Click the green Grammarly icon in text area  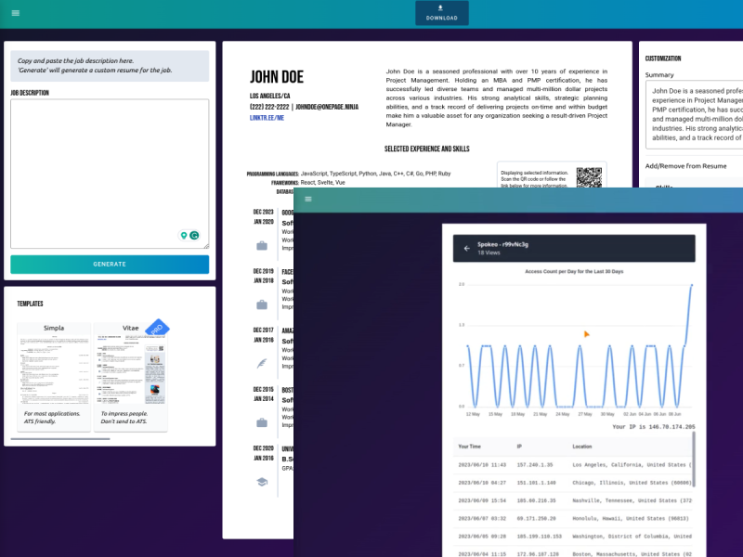[x=194, y=236]
